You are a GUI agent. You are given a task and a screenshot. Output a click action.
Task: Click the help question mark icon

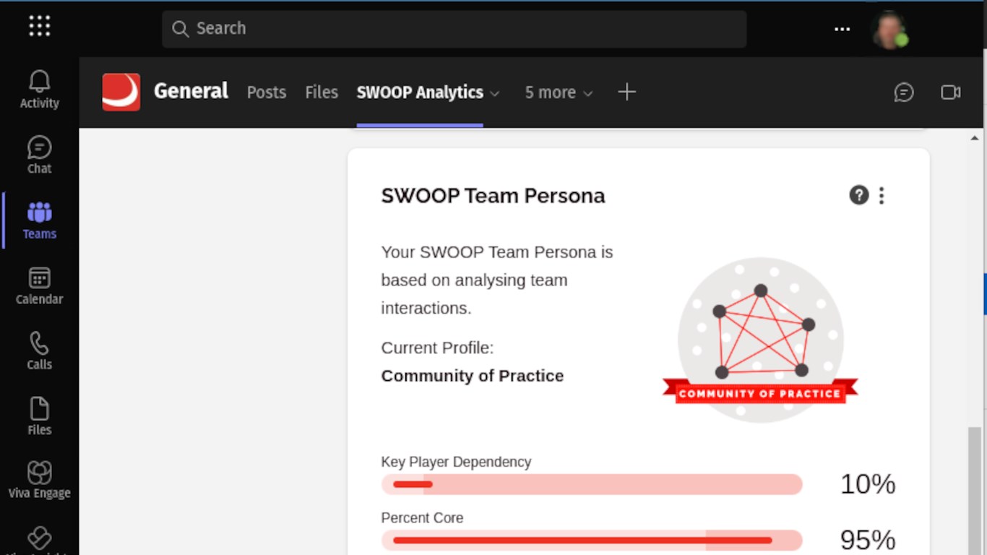point(858,195)
